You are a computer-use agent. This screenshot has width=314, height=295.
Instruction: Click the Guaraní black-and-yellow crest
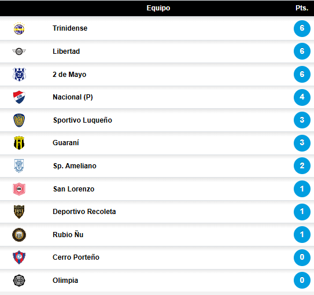point(19,143)
